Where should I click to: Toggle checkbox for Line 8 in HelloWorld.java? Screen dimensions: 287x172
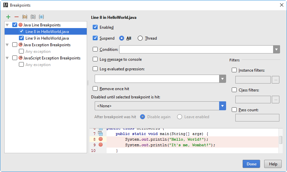(x=21, y=31)
